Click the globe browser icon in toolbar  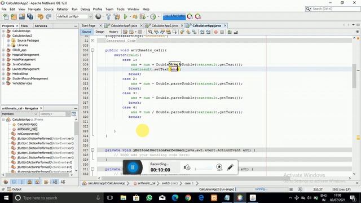[x=98, y=16]
